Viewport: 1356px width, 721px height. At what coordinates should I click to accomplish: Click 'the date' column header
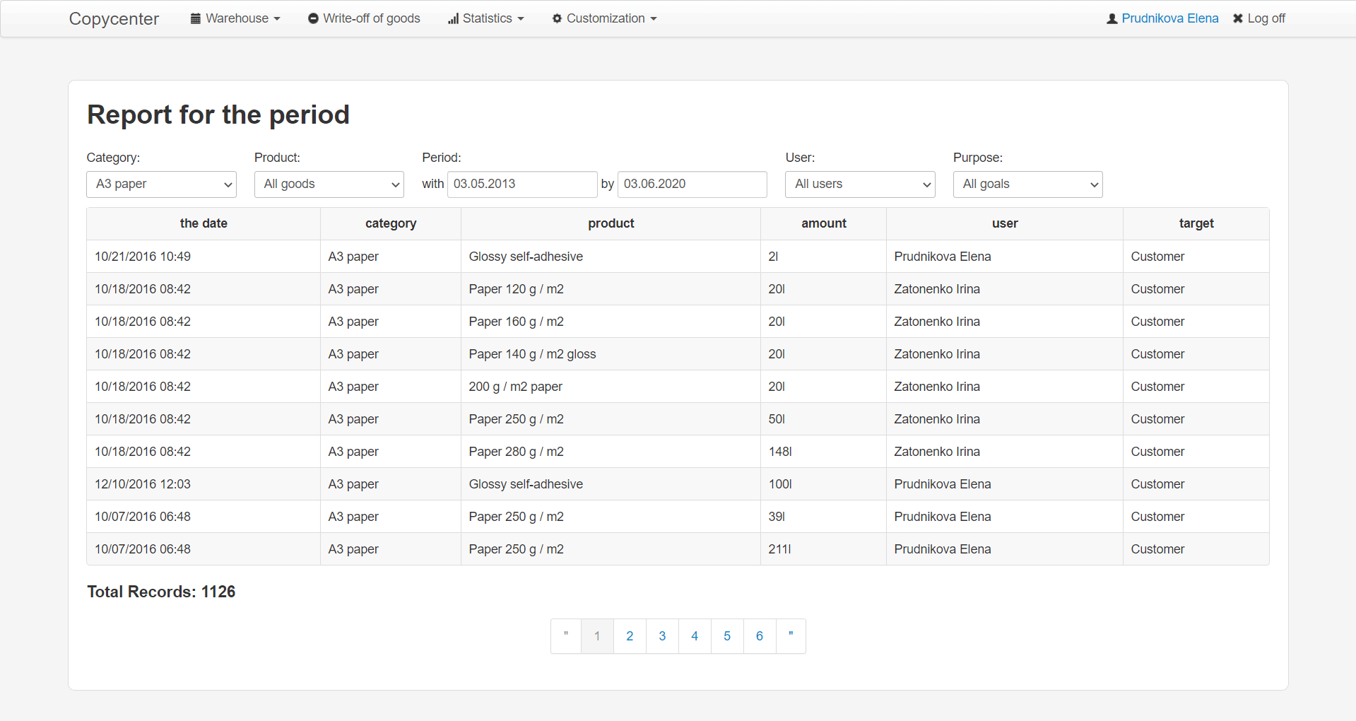[x=204, y=223]
